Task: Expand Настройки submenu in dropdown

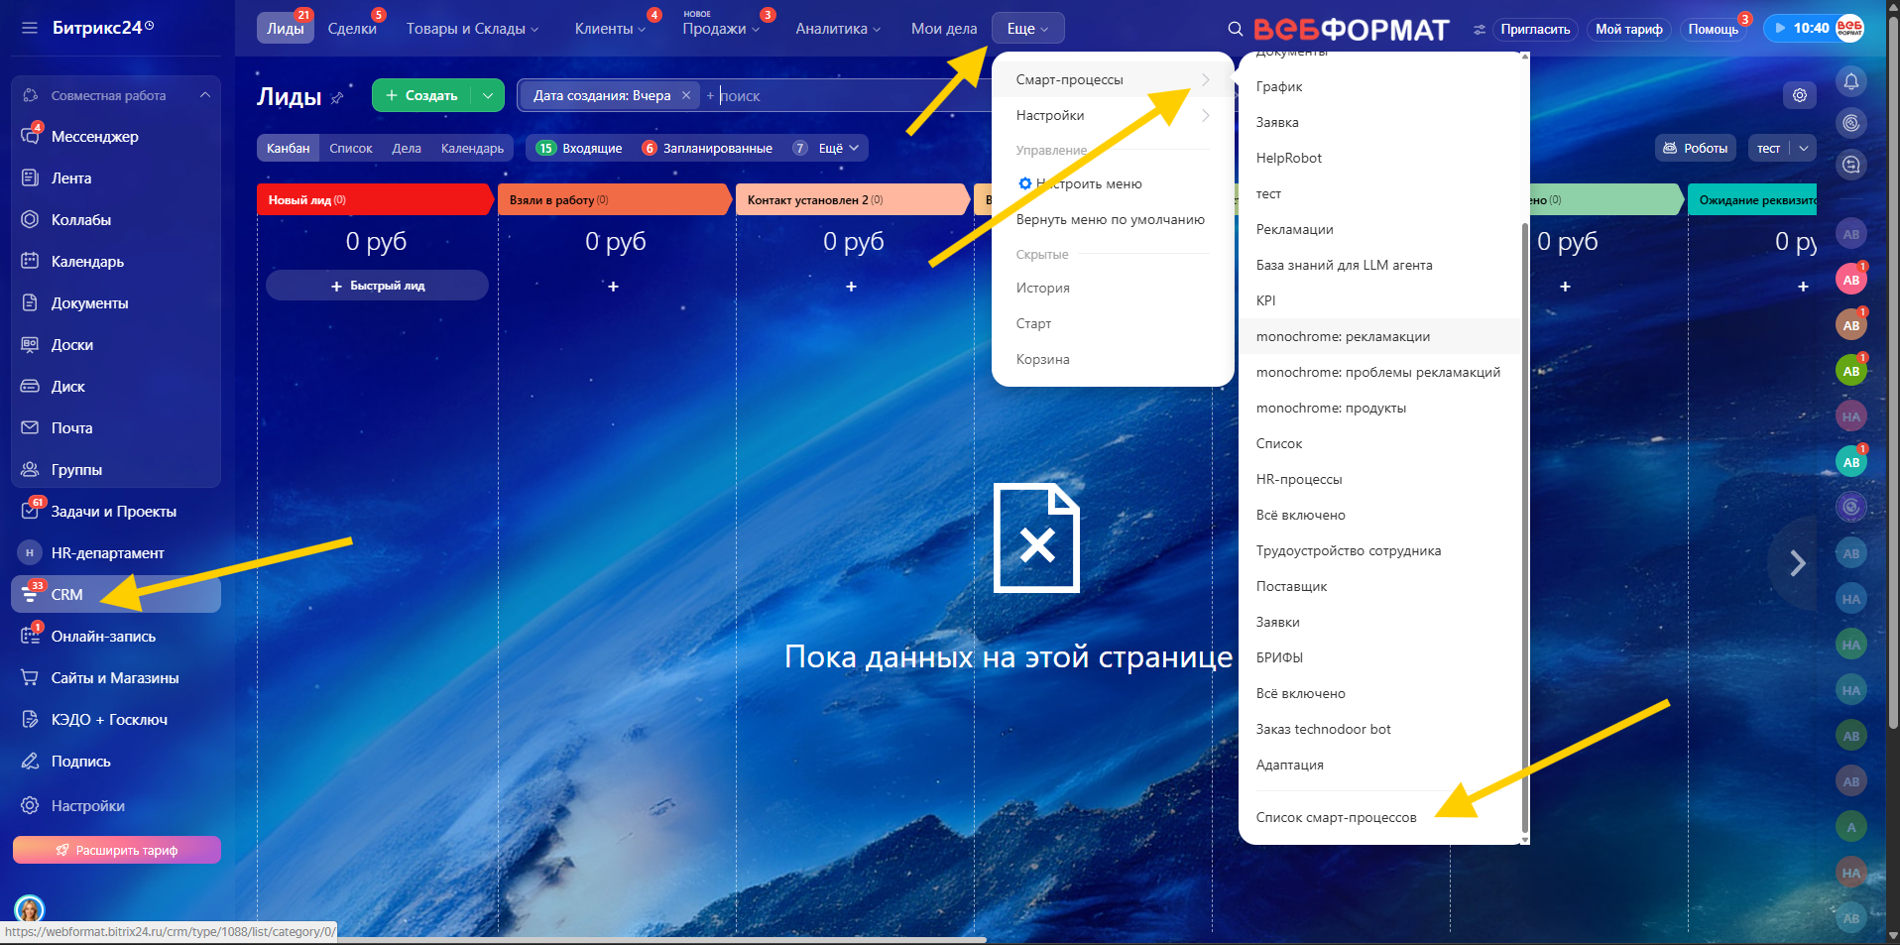Action: coord(1112,115)
